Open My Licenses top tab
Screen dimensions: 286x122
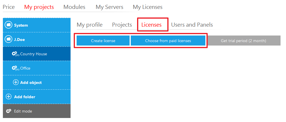pyautogui.click(x=147, y=7)
